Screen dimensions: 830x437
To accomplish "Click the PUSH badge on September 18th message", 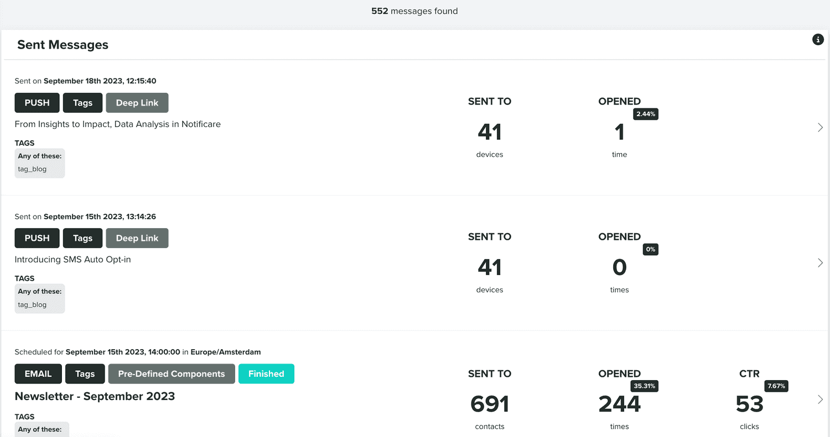I will [37, 103].
